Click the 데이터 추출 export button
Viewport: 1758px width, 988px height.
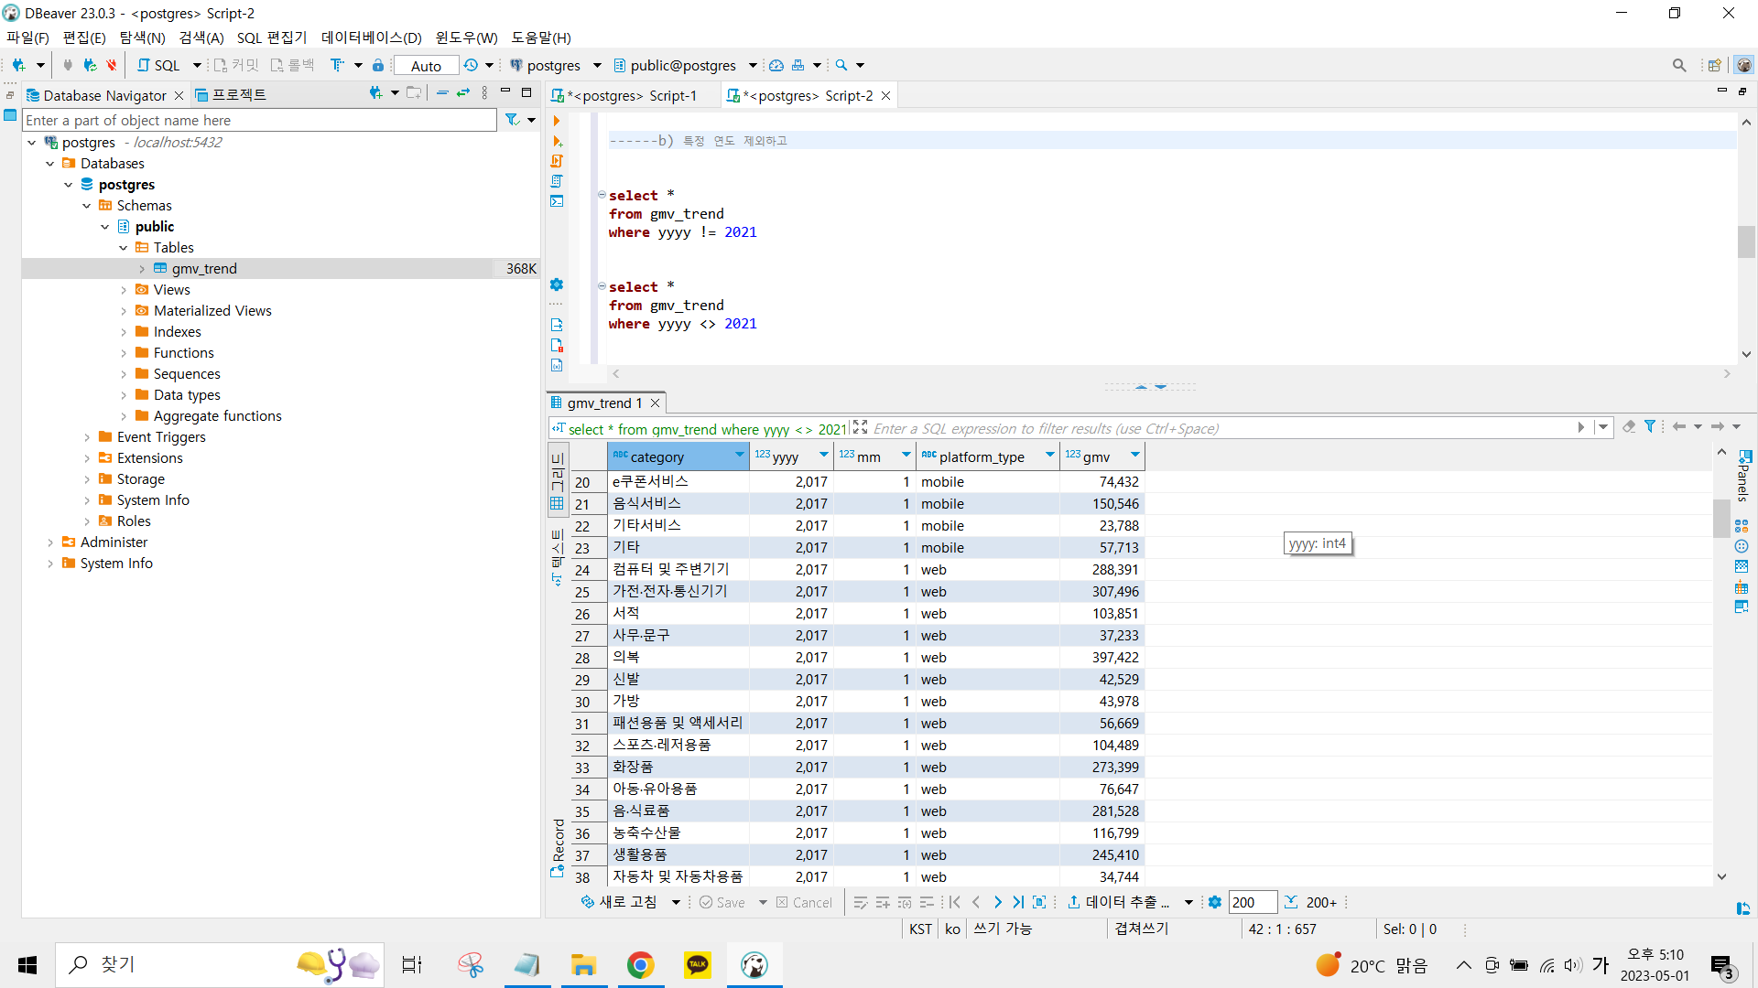point(1119,902)
